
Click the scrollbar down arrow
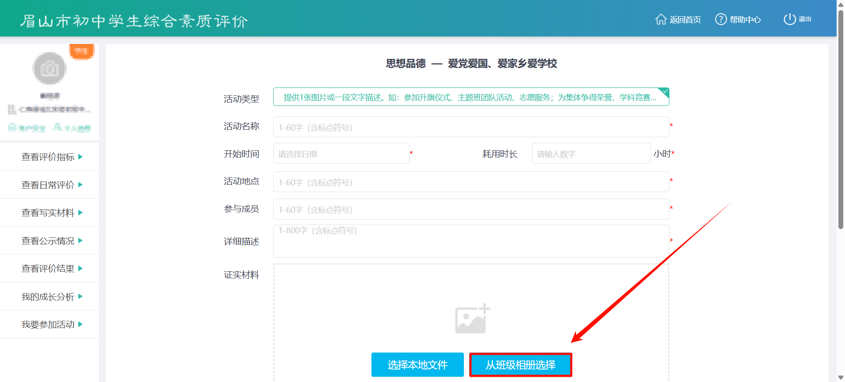(x=841, y=378)
